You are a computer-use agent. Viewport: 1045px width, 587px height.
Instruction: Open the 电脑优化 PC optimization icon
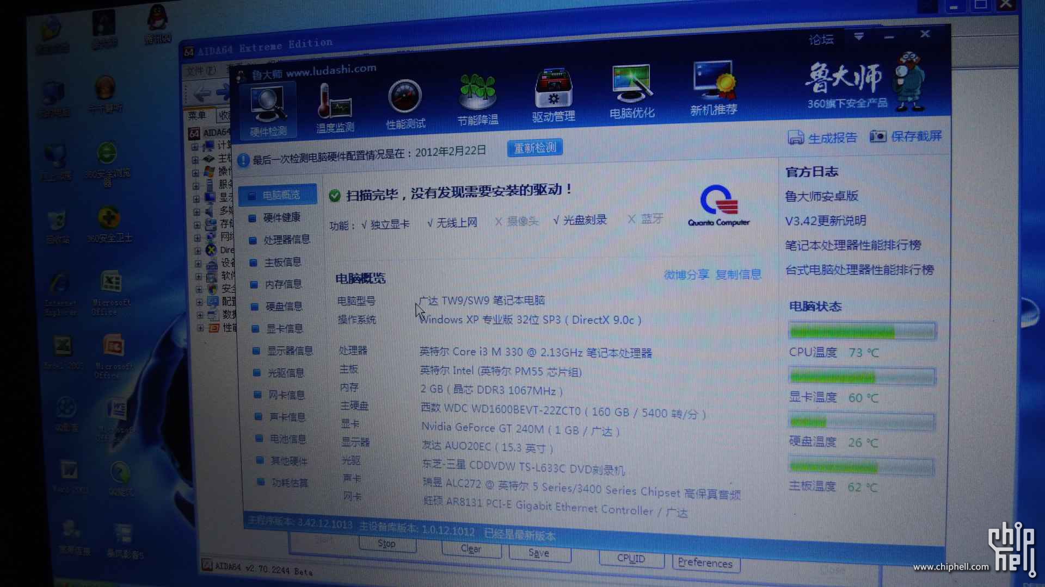631,92
